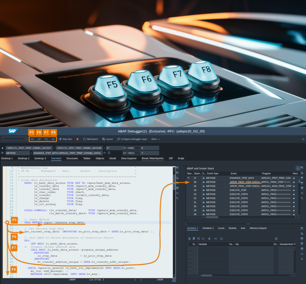Tick the checkbox on the first variable row

(x=191, y=248)
